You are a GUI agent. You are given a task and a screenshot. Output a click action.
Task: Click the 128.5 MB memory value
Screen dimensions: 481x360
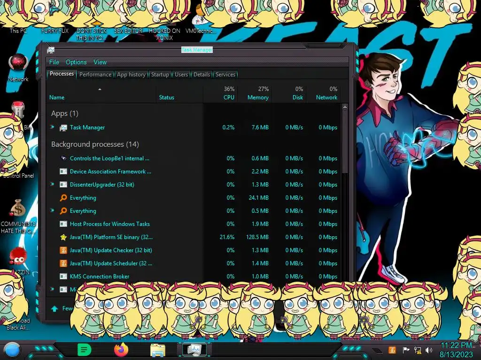[x=257, y=237]
